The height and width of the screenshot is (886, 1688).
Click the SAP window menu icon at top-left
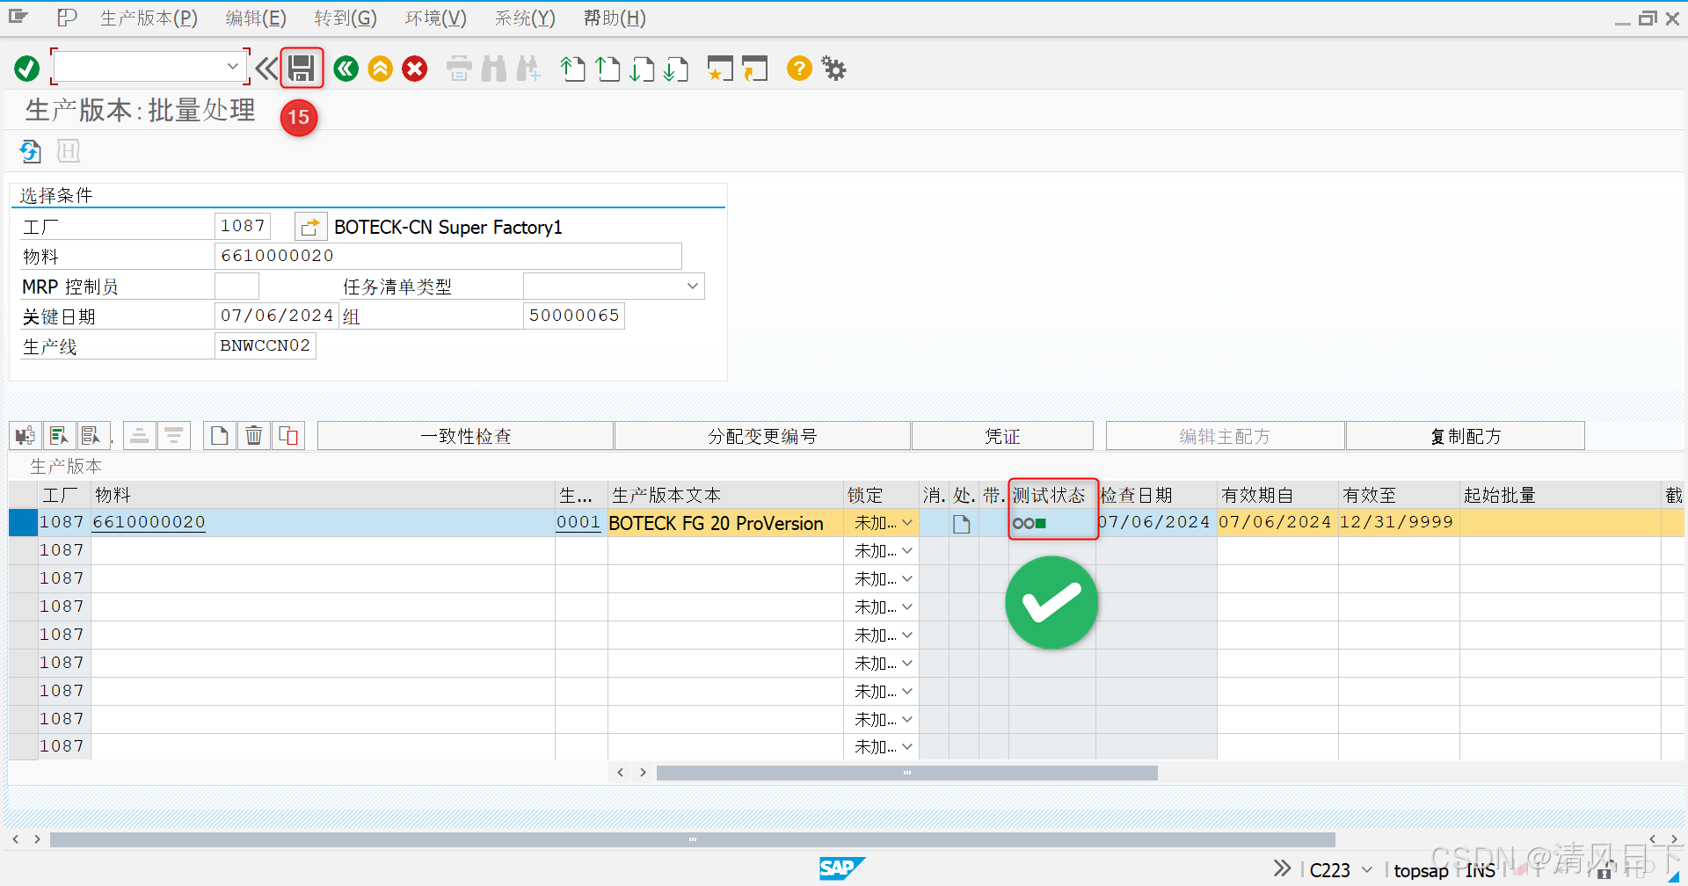(x=18, y=18)
